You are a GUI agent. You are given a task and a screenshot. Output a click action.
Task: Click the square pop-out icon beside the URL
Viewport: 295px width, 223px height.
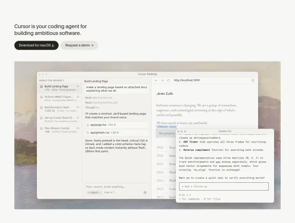(x=253, y=80)
